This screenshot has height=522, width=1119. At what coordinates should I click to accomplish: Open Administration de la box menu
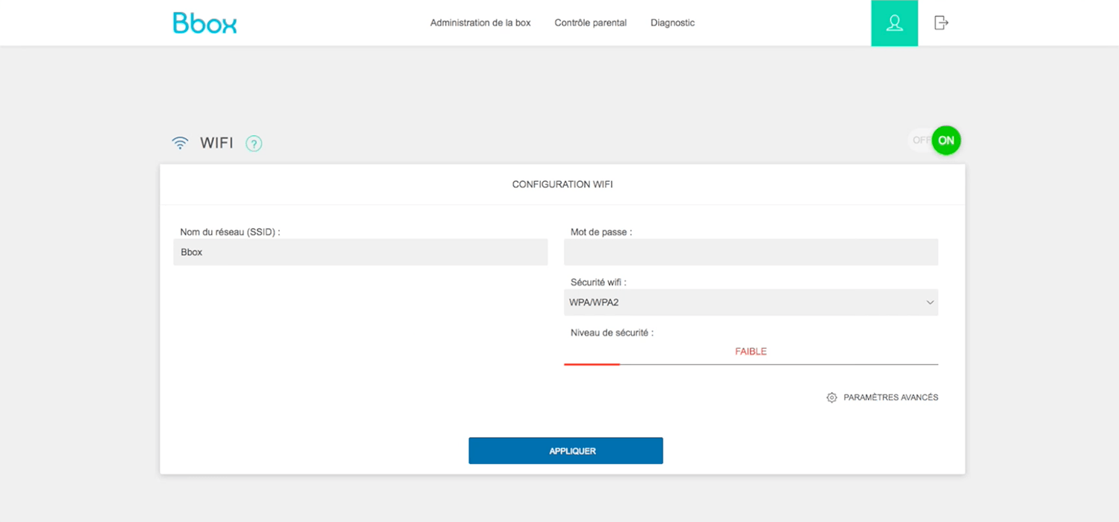tap(480, 23)
